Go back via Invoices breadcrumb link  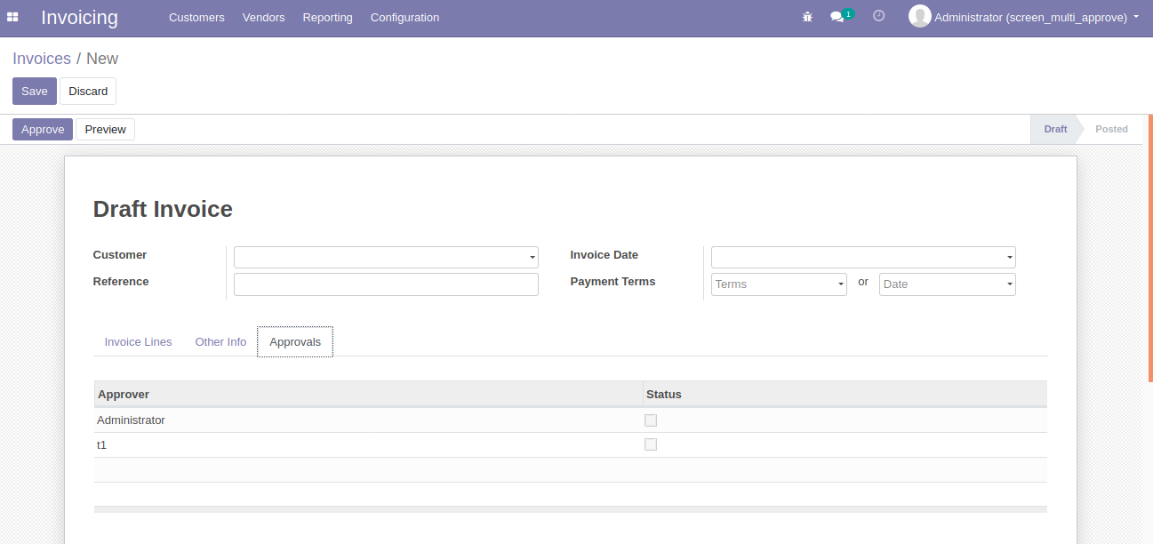pos(42,59)
